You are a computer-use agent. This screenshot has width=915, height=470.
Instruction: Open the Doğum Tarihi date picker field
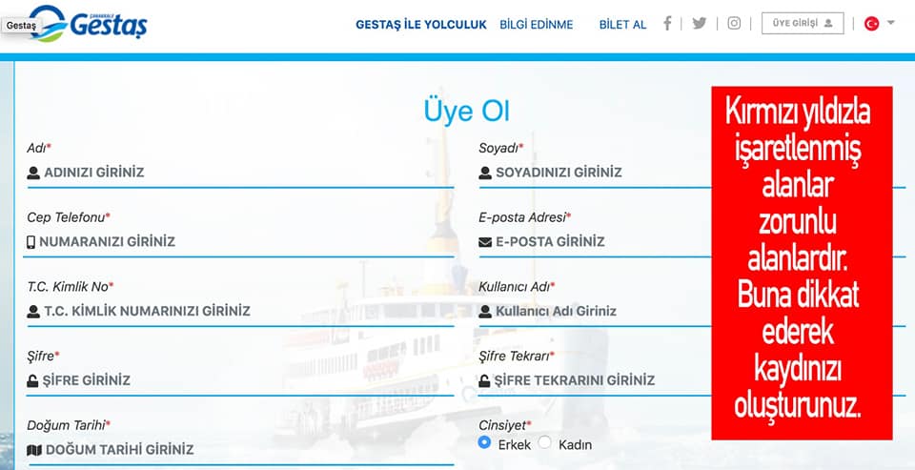(240, 450)
